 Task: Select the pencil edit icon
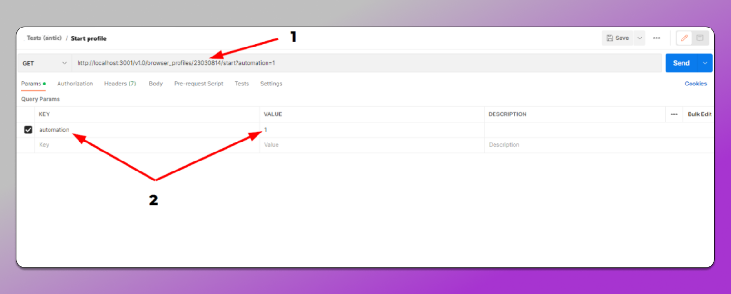tap(685, 38)
